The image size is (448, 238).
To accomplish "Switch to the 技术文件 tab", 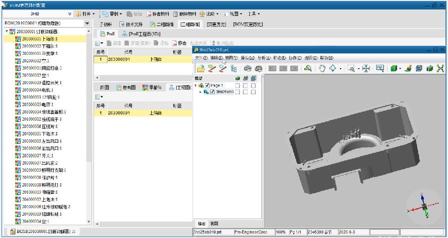I will pyautogui.click(x=131, y=24).
